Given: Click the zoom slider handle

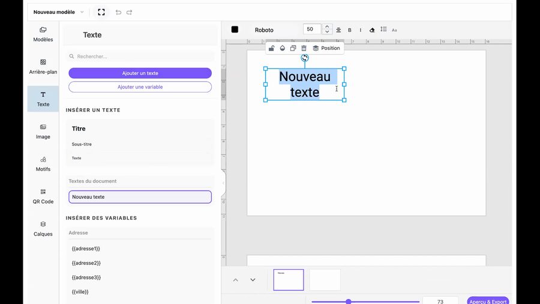Looking at the screenshot, I should point(349,302).
